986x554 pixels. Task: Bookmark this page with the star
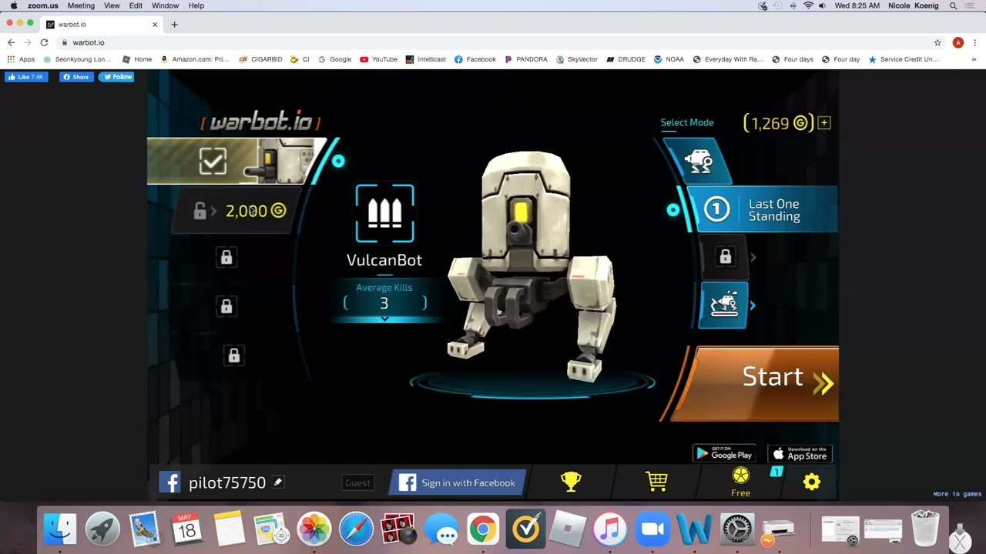tap(937, 42)
